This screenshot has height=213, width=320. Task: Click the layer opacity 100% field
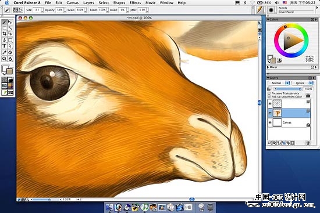pyautogui.click(x=308, y=89)
